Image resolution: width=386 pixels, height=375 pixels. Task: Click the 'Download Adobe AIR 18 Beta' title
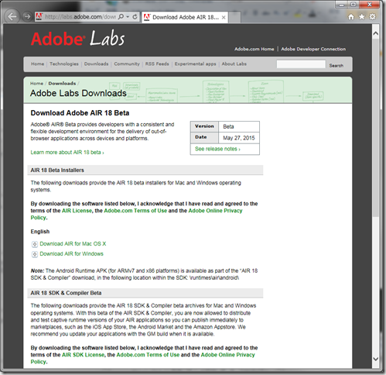tap(80, 113)
